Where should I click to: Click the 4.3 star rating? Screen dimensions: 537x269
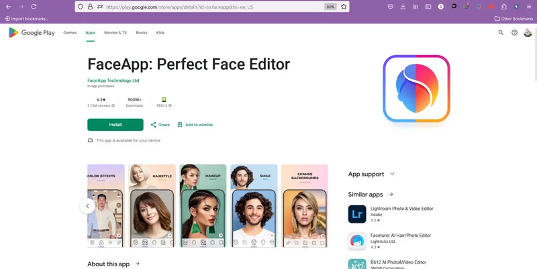point(101,99)
